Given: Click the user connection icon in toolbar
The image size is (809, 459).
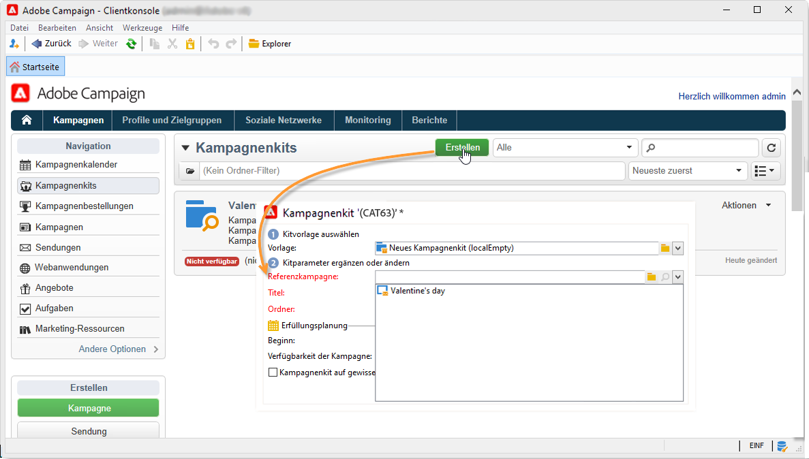Looking at the screenshot, I should 14,44.
